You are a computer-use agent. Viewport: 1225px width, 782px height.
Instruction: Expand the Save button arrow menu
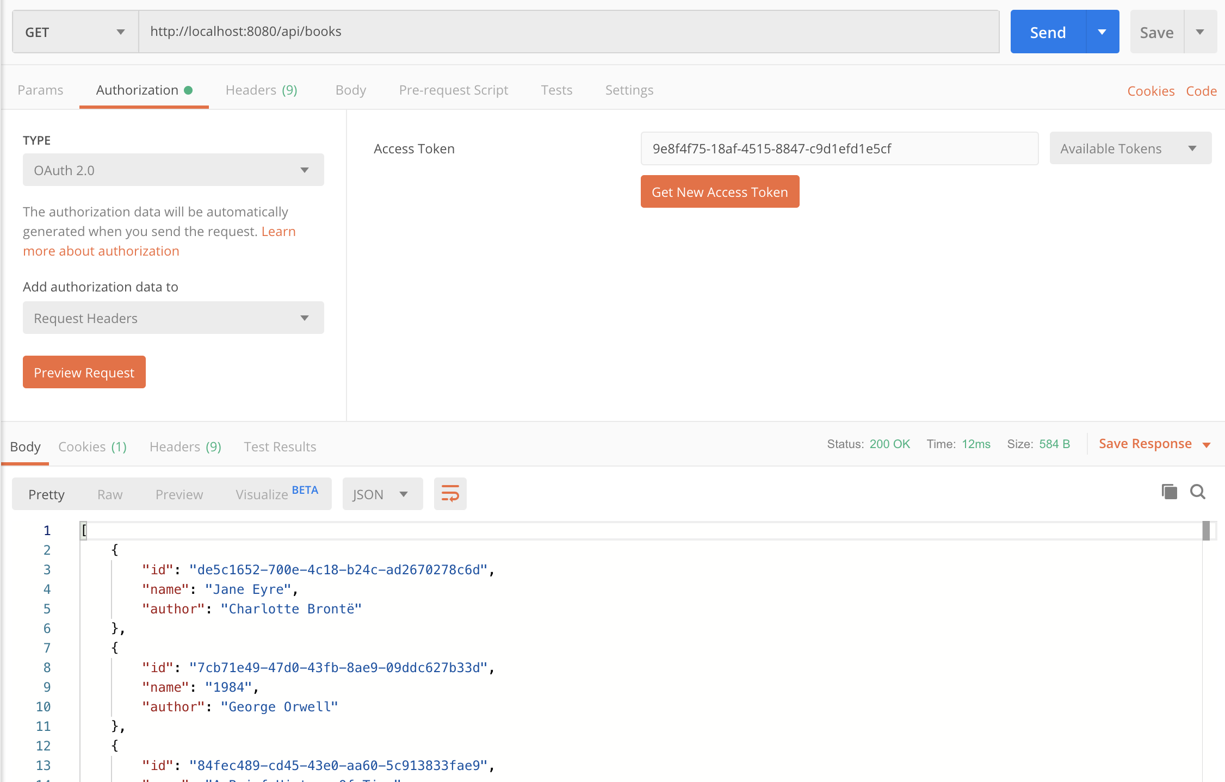click(x=1200, y=32)
